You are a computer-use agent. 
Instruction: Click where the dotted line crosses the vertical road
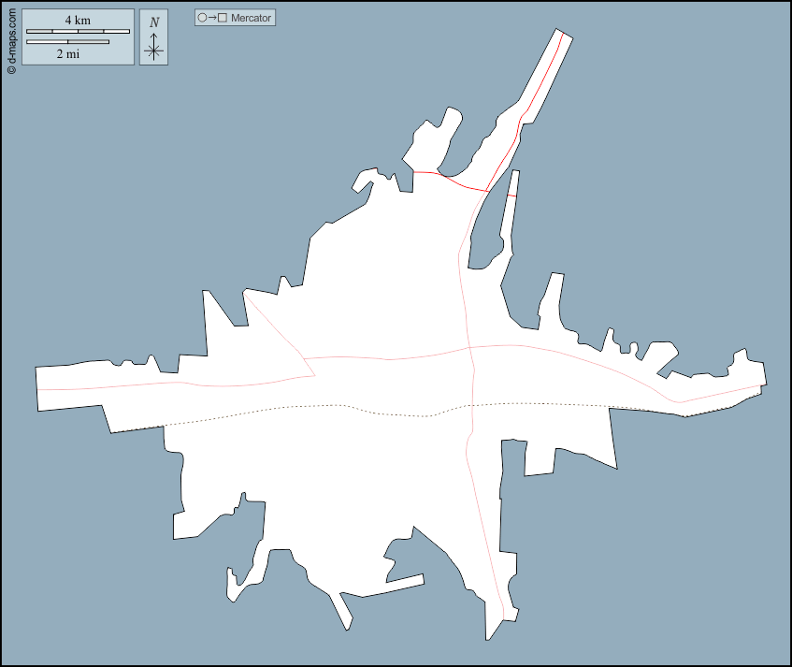pos(472,406)
